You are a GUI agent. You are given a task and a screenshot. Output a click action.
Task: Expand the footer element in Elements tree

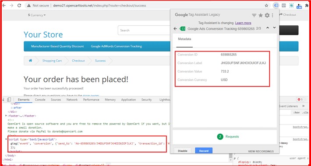pyautogui.click(x=6, y=116)
